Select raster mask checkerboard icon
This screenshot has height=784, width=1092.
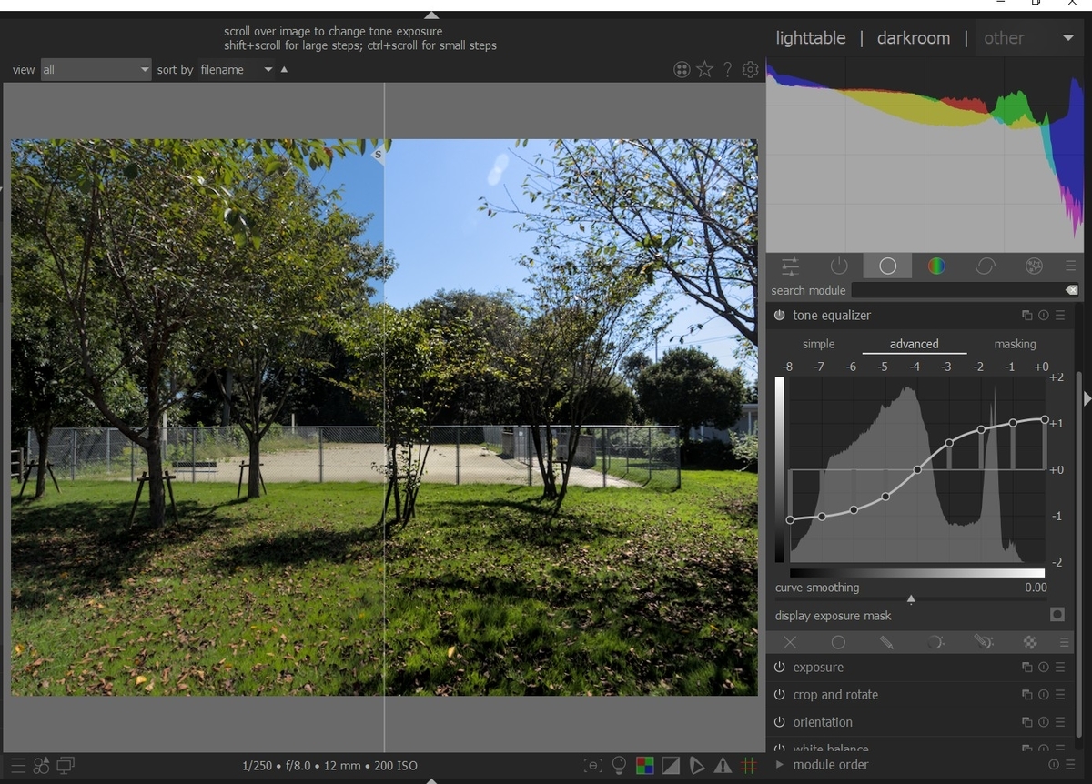pos(1030,642)
